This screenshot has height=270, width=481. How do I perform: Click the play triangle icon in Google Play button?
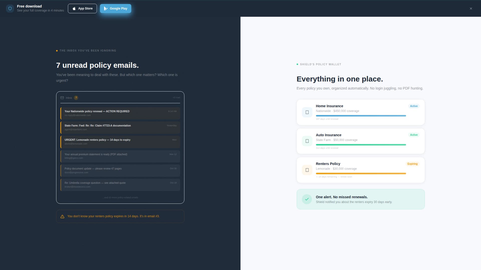tap(105, 8)
